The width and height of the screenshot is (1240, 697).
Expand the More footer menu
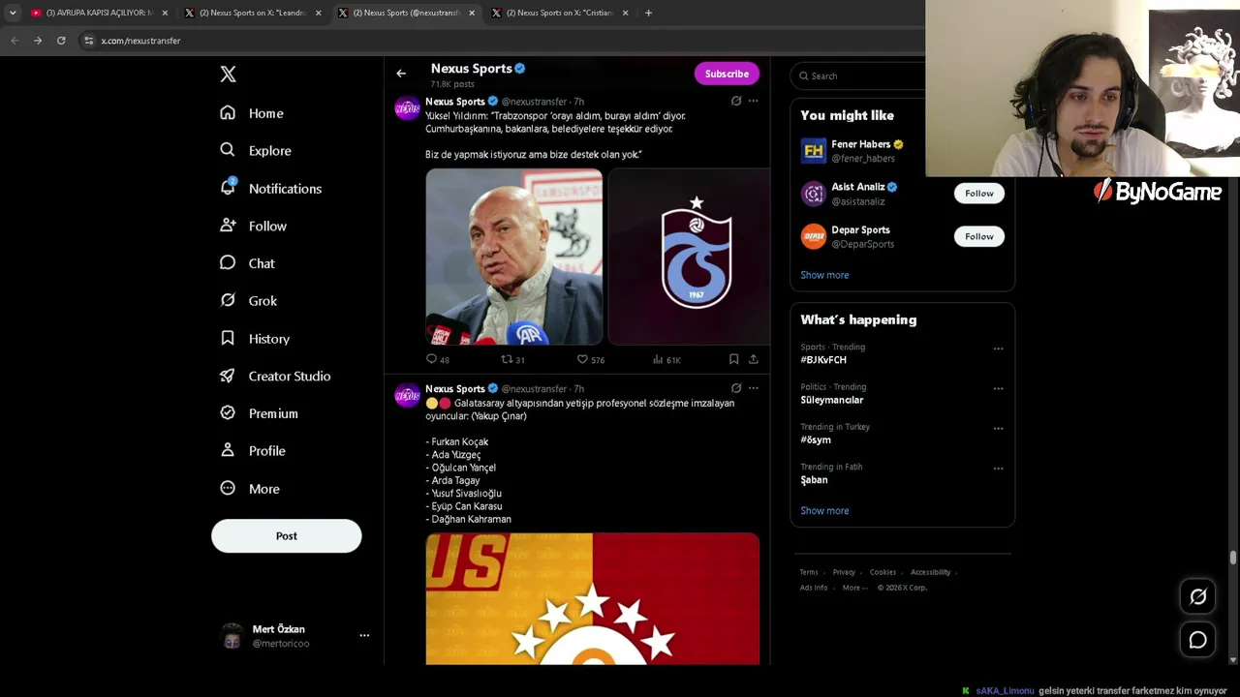point(854,588)
